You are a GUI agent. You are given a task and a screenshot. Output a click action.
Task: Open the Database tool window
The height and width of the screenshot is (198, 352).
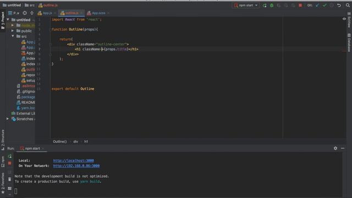(349, 43)
